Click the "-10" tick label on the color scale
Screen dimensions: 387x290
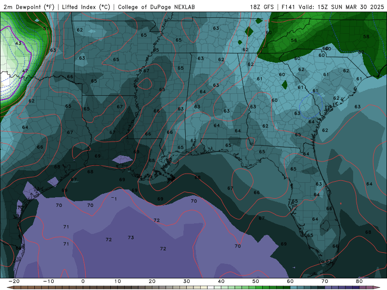point(48,281)
